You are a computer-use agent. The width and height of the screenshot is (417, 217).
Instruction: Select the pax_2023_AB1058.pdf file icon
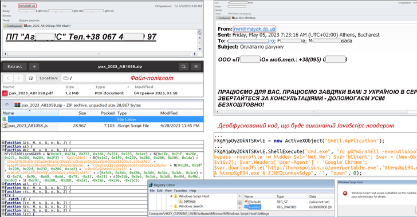(5, 93)
